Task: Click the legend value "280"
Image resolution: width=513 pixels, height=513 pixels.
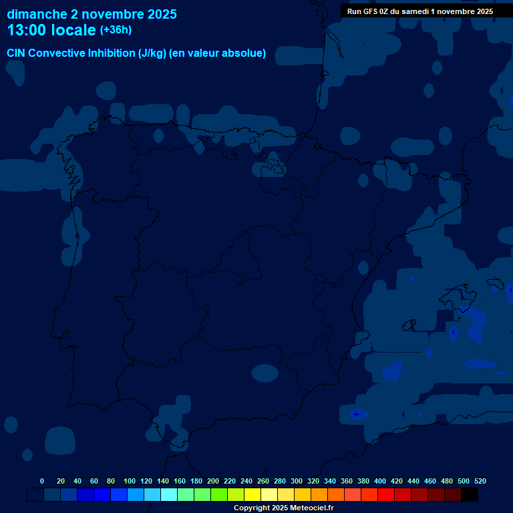Action: tap(280, 481)
